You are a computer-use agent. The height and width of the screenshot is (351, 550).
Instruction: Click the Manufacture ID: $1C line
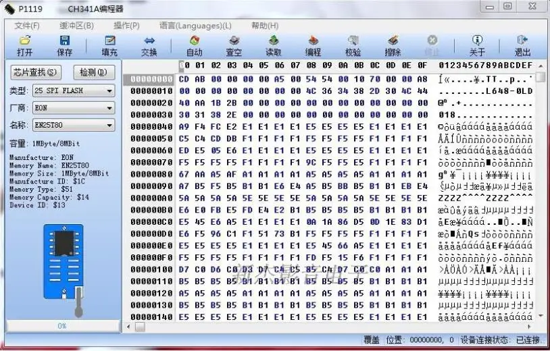[x=47, y=182]
